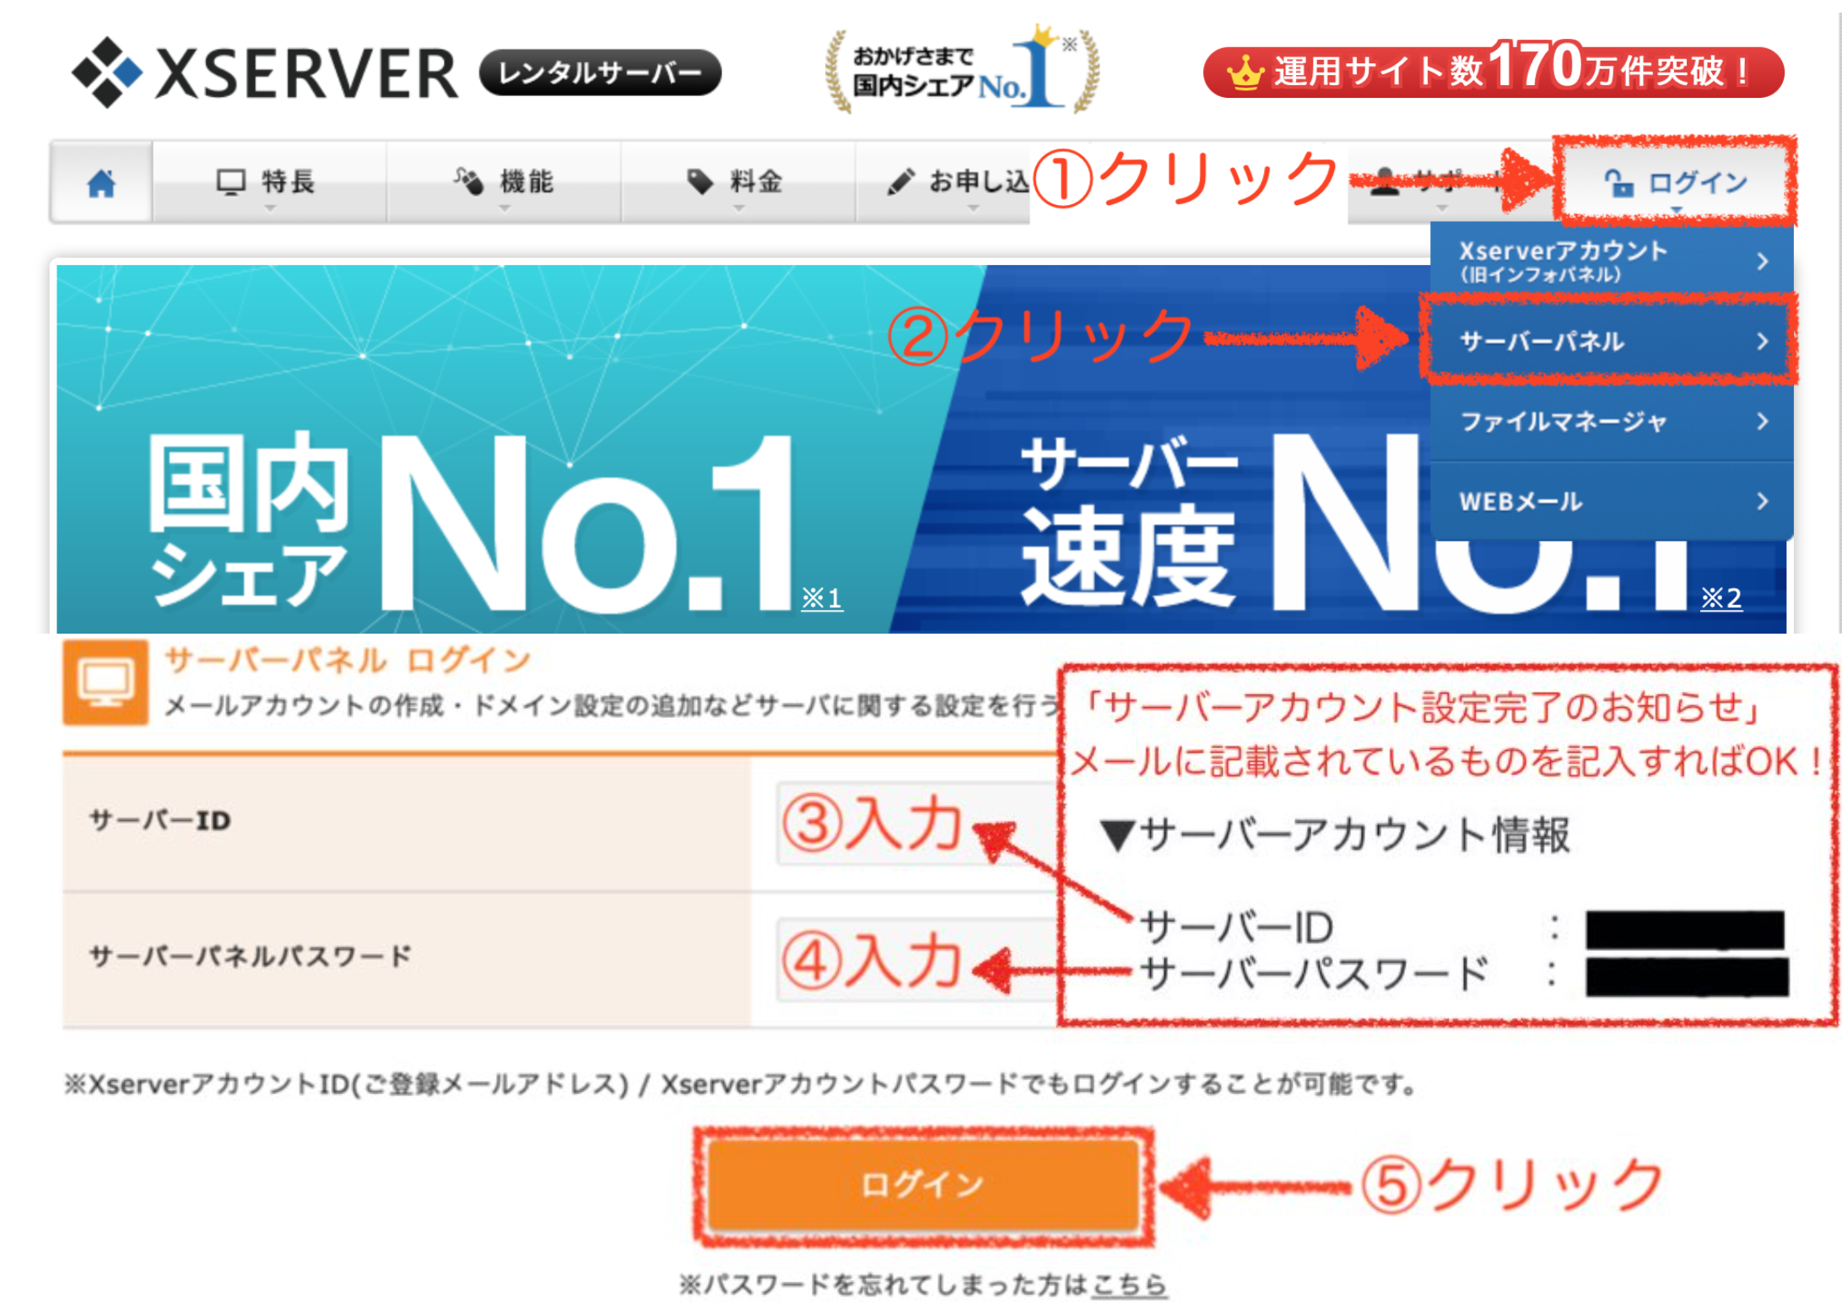
Task: Click the orange monitor server panel icon
Action: point(105,682)
